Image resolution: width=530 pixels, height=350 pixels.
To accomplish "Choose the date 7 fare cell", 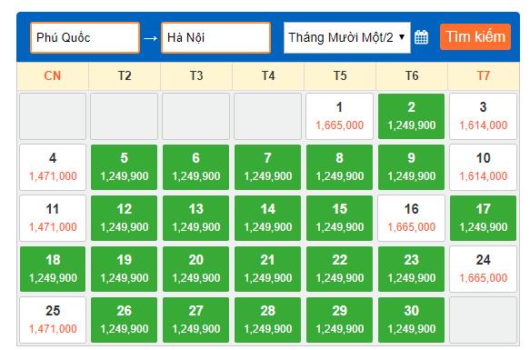I will (x=267, y=167).
